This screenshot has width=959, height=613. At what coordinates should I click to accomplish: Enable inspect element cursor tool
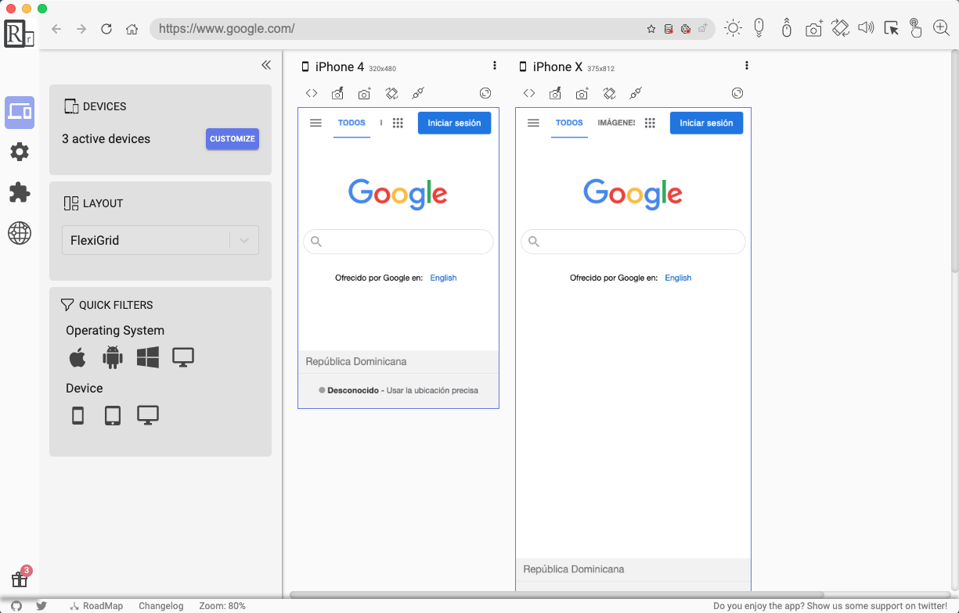[x=891, y=28]
